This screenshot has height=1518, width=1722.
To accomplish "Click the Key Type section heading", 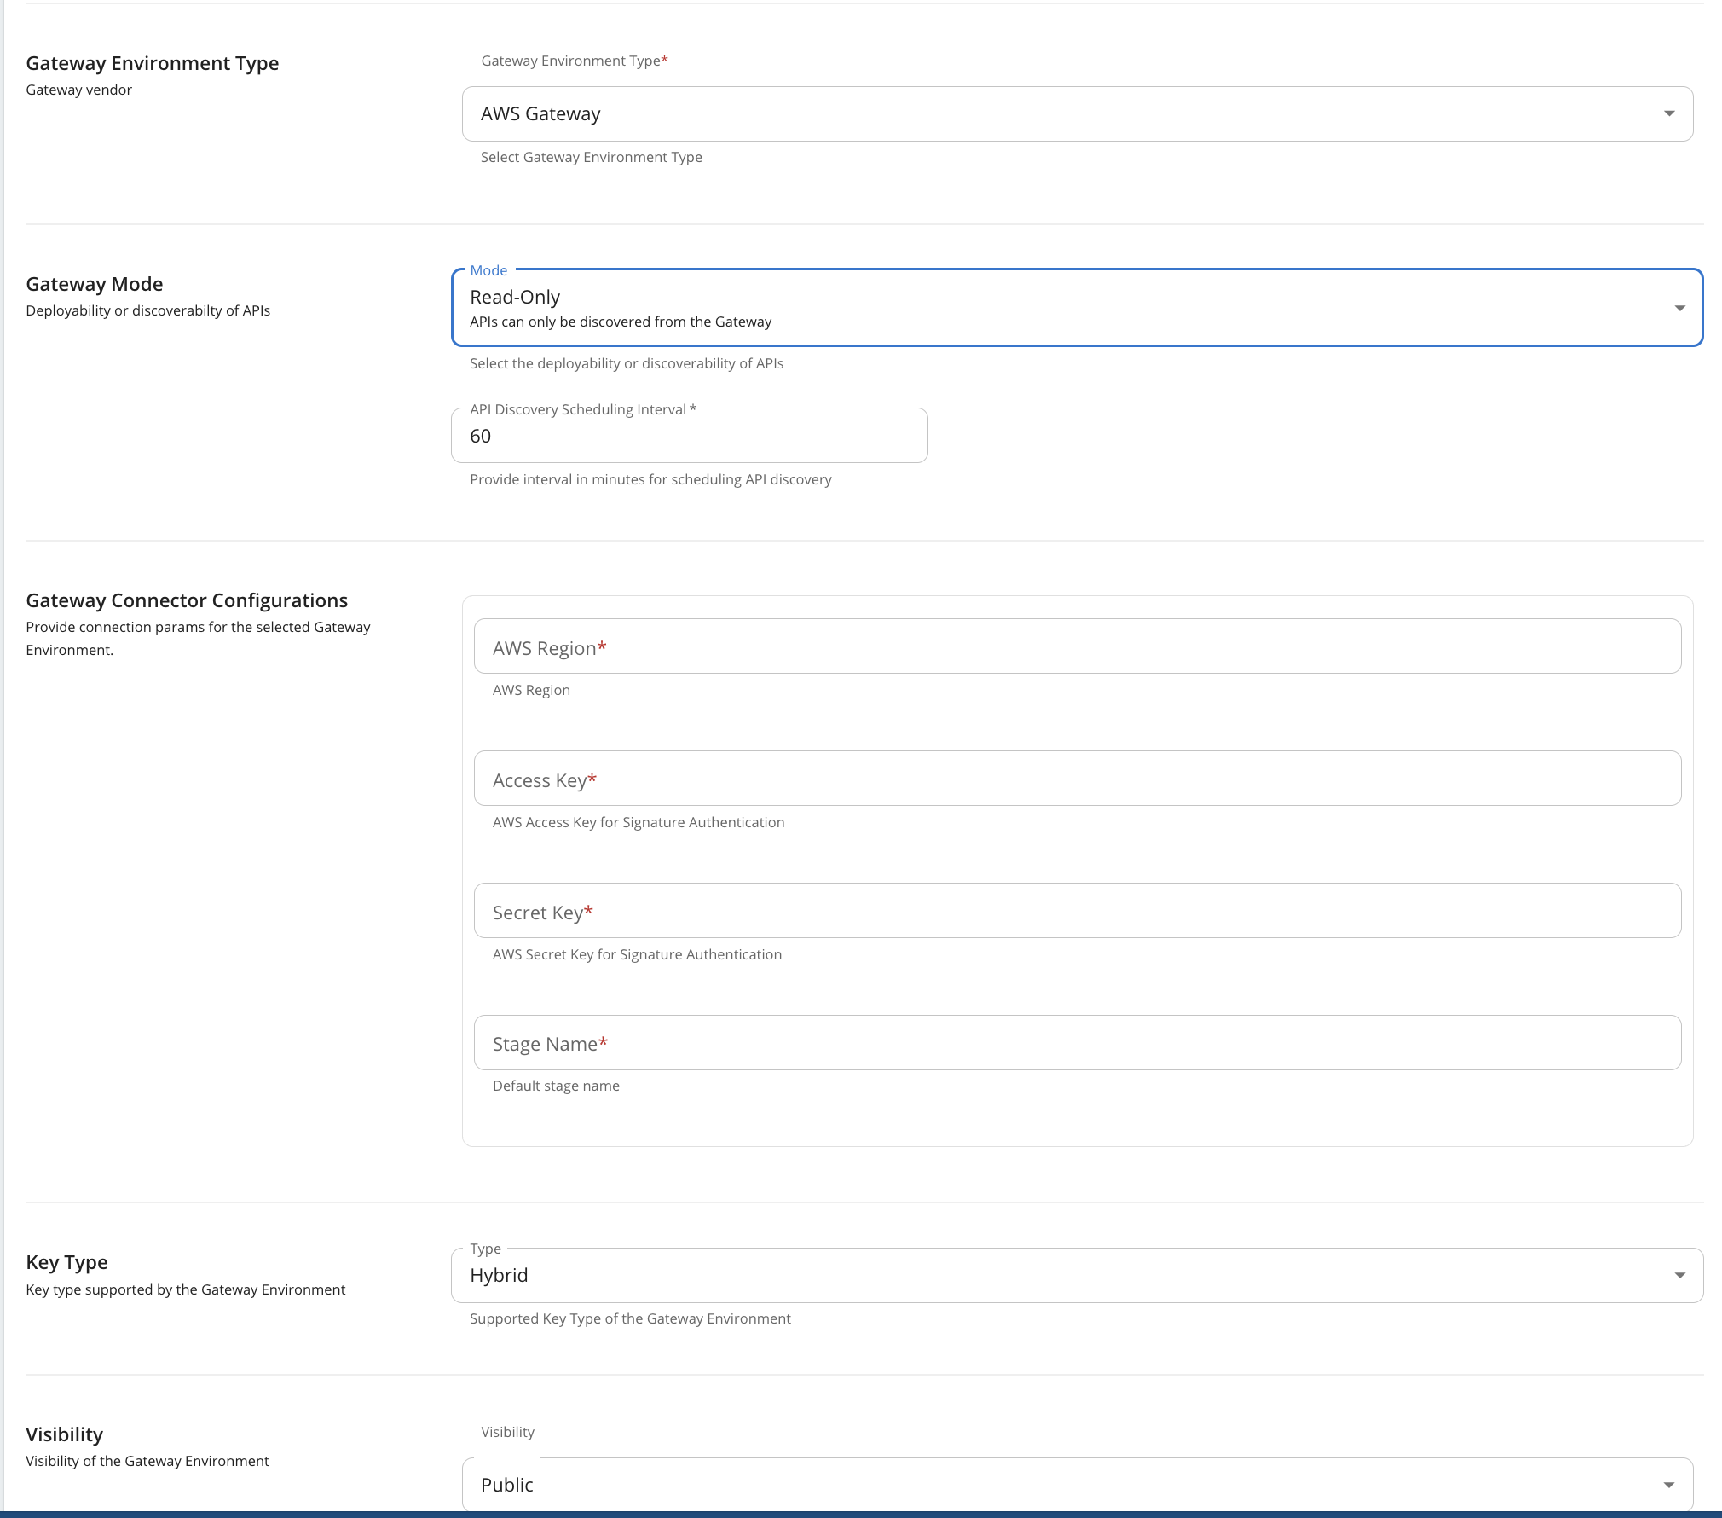I will pos(66,1262).
